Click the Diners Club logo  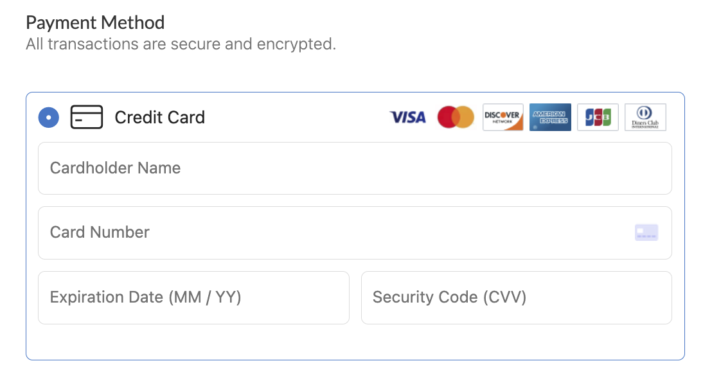[x=645, y=117]
